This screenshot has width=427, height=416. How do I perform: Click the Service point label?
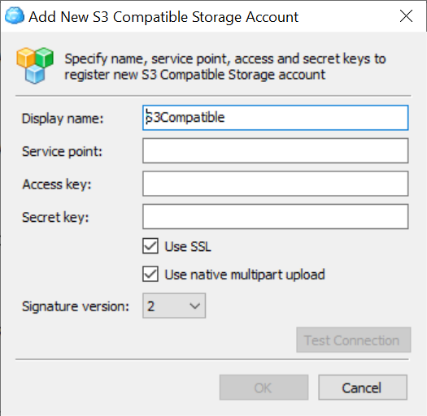click(x=62, y=151)
